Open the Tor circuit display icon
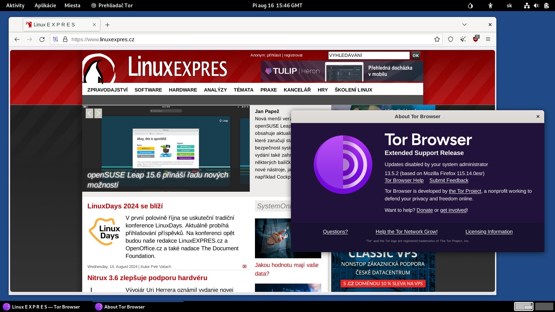 coord(55,40)
